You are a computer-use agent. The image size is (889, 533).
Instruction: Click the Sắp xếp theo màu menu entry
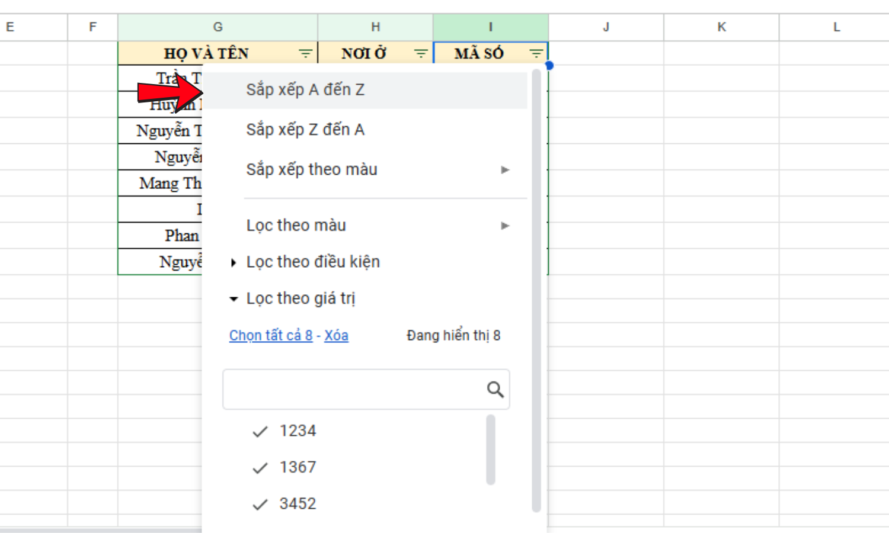tap(312, 169)
